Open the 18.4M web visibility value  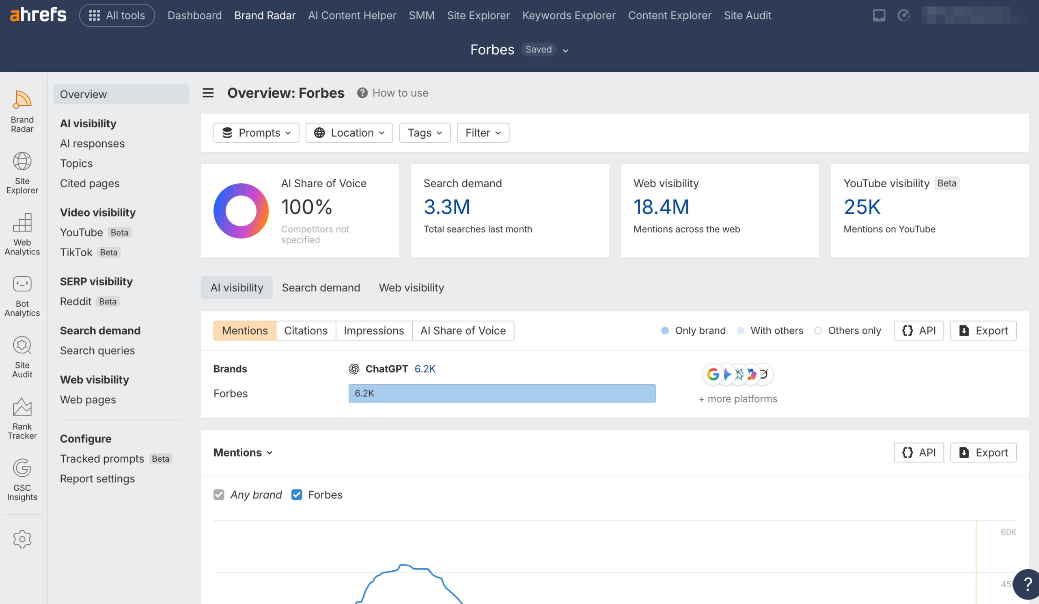[661, 207]
